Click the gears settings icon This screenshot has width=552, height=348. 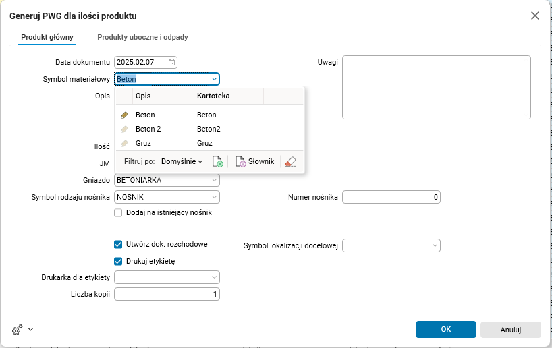coord(18,330)
